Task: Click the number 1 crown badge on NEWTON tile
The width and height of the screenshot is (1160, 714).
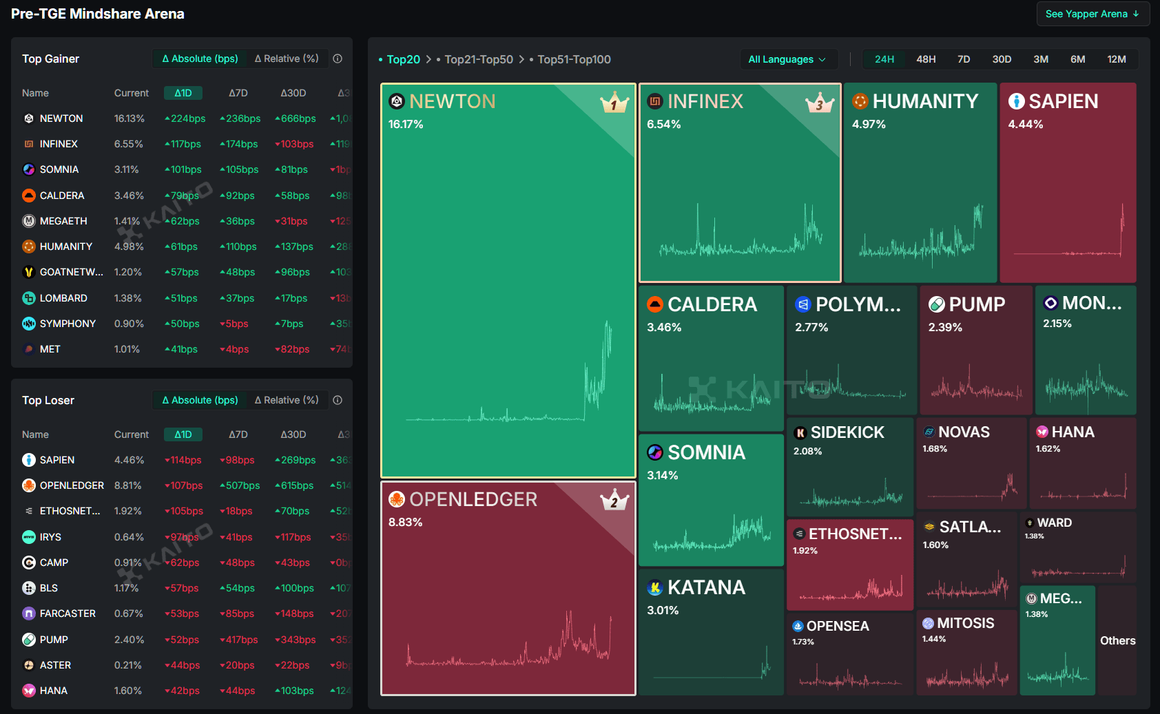Action: (x=614, y=103)
